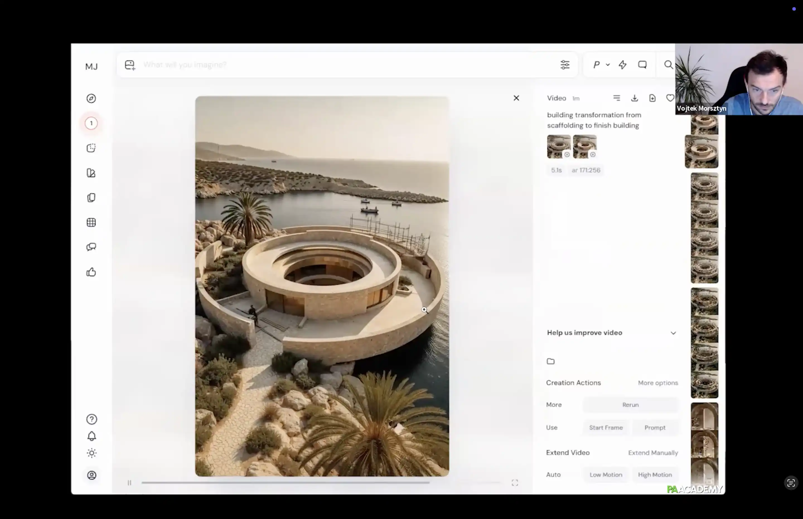Open the Chat bubbles sidebar icon
Screen dimensions: 803x519
tap(91, 247)
